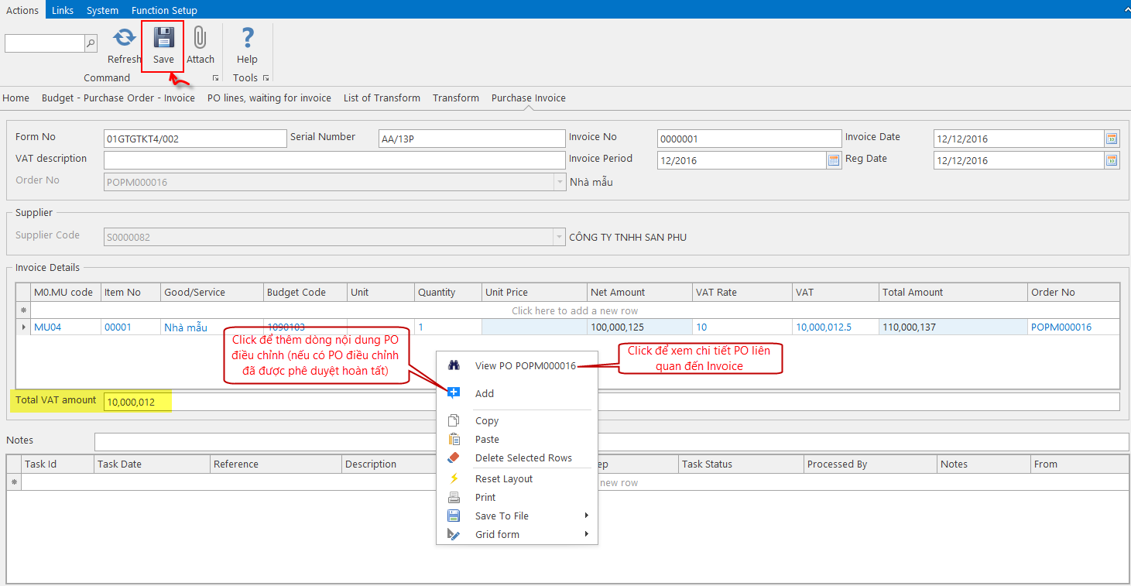This screenshot has height=586, width=1131.
Task: Select the invoice row via its row indicator arrow
Action: point(23,327)
